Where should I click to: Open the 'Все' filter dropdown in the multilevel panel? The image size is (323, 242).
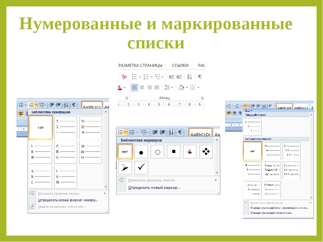pyautogui.click(x=249, y=111)
